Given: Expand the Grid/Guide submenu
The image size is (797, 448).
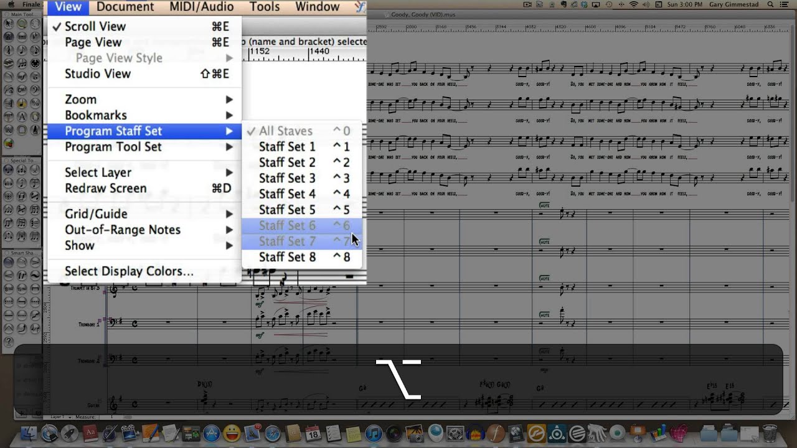Looking at the screenshot, I should coord(144,214).
